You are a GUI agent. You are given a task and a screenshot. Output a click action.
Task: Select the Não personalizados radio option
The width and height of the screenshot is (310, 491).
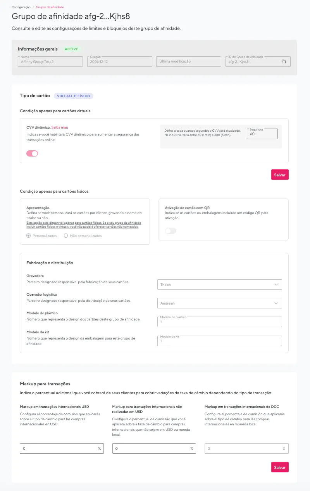66,236
